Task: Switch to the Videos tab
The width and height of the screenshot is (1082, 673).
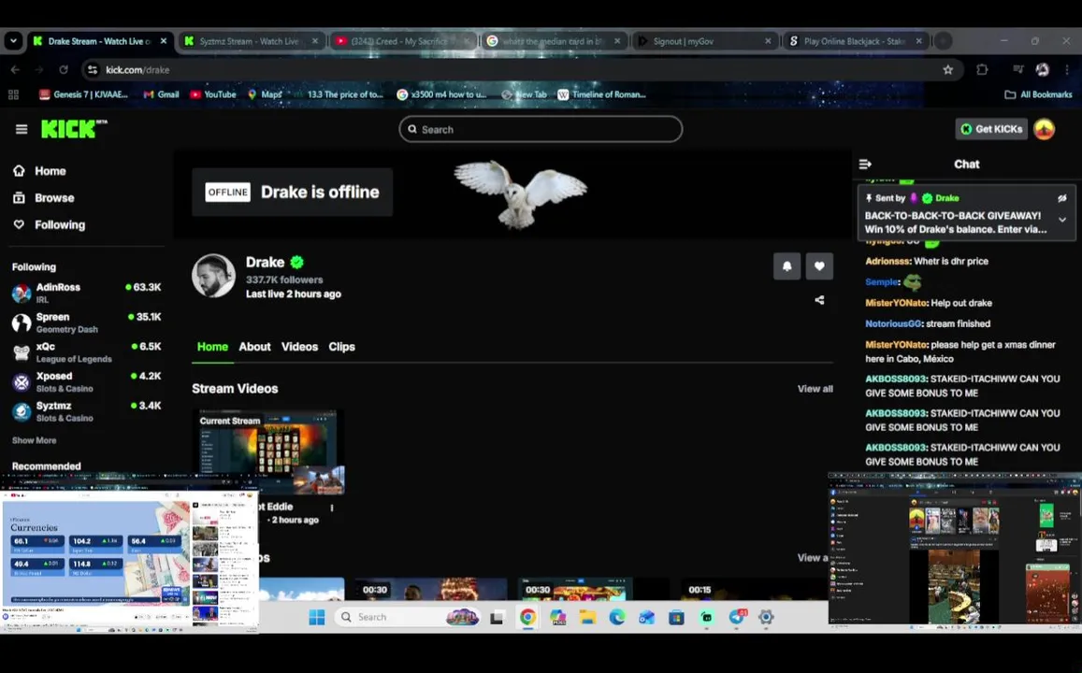Action: pos(299,347)
